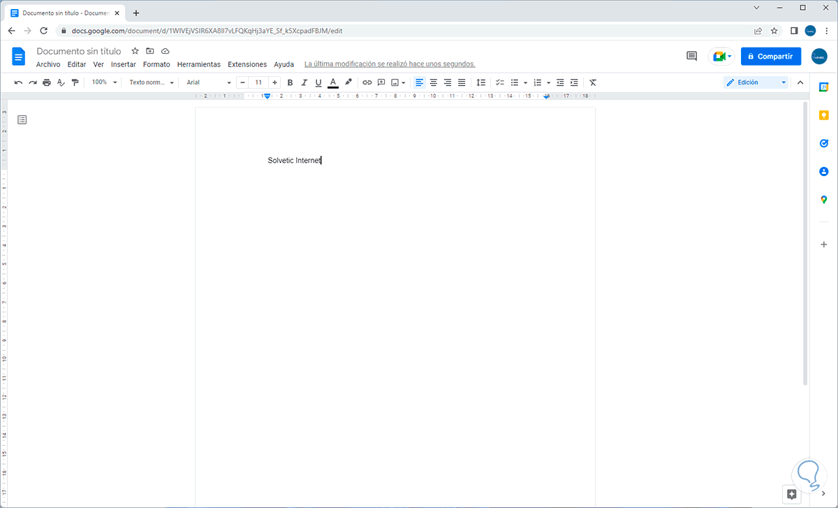Open the Extensiones menu
838x508 pixels.
[247, 64]
